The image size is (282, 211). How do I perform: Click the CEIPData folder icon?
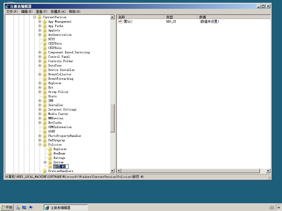coord(45,43)
